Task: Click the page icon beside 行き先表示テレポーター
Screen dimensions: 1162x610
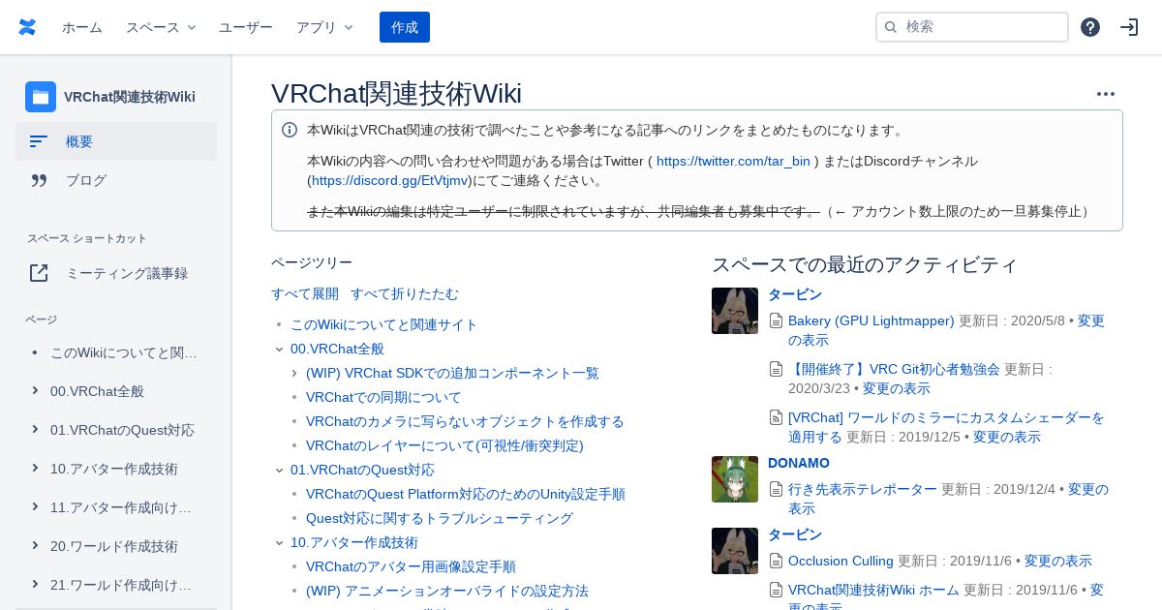Action: (776, 489)
